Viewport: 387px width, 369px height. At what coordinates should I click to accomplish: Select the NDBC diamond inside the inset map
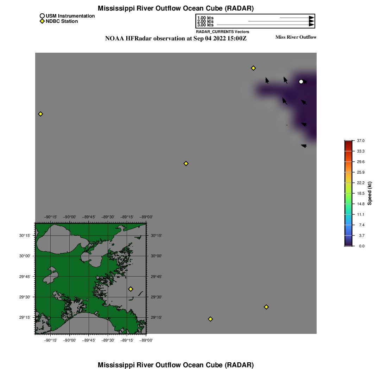[x=131, y=289]
